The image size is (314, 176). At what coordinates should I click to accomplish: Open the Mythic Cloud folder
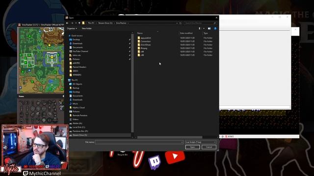pyautogui.click(x=78, y=108)
